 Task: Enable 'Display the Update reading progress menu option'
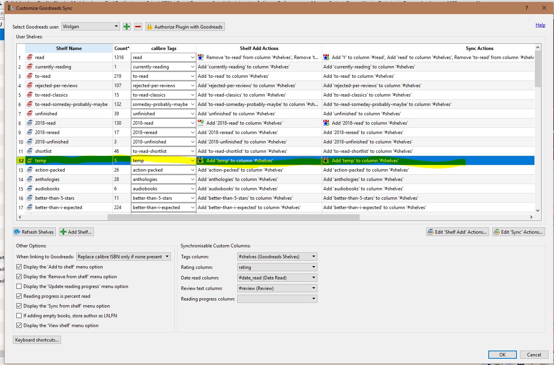(19, 286)
